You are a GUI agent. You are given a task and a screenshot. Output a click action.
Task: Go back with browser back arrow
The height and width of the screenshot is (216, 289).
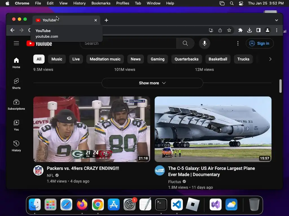pos(12,30)
